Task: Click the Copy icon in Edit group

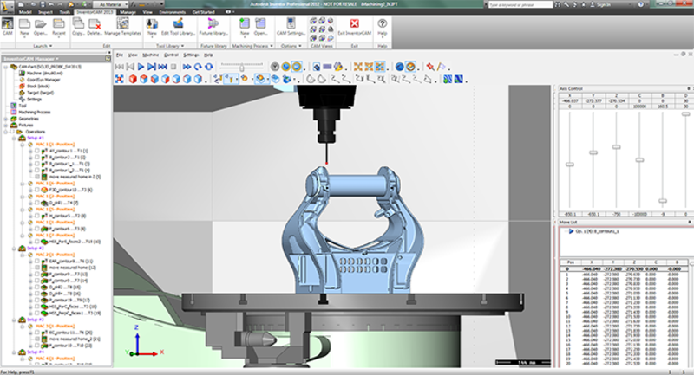Action: point(77,24)
